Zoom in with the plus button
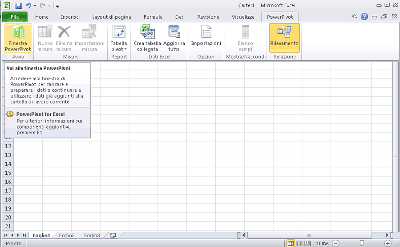 (x=388, y=243)
